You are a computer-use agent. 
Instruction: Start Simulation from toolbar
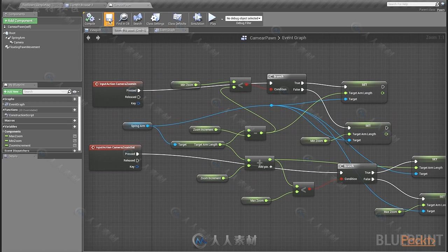point(197,19)
